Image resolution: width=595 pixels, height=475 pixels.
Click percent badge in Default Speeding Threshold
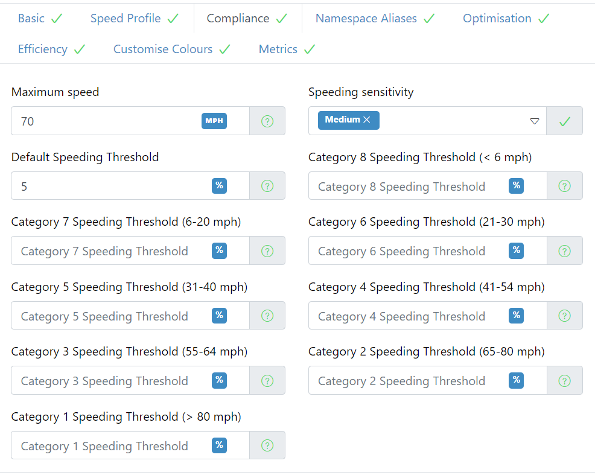click(x=219, y=185)
